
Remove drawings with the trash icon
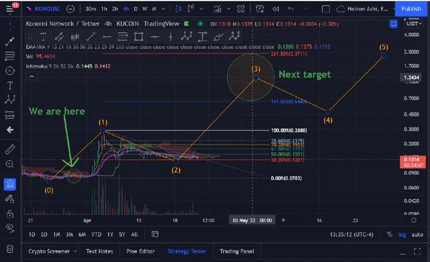10,249
